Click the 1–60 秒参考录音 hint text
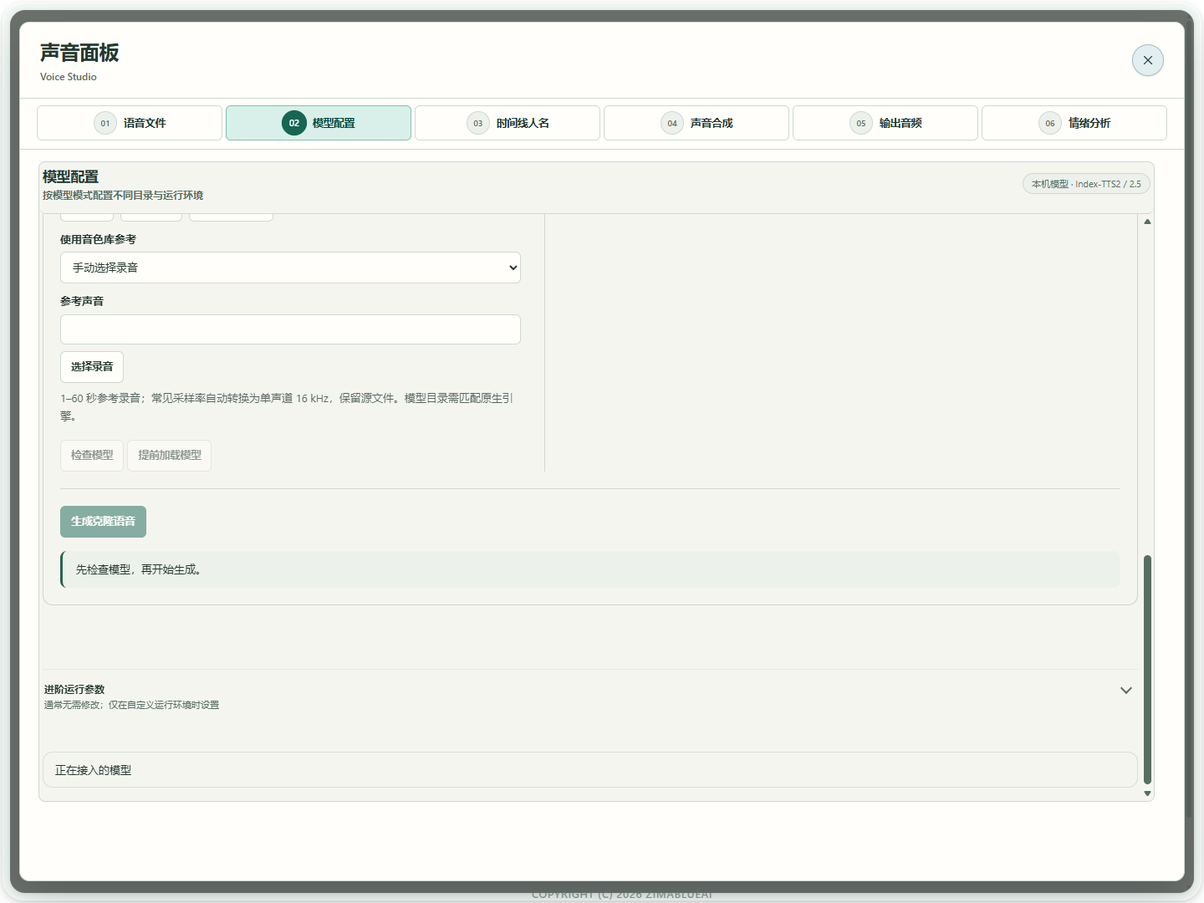The image size is (1204, 903). coord(287,407)
